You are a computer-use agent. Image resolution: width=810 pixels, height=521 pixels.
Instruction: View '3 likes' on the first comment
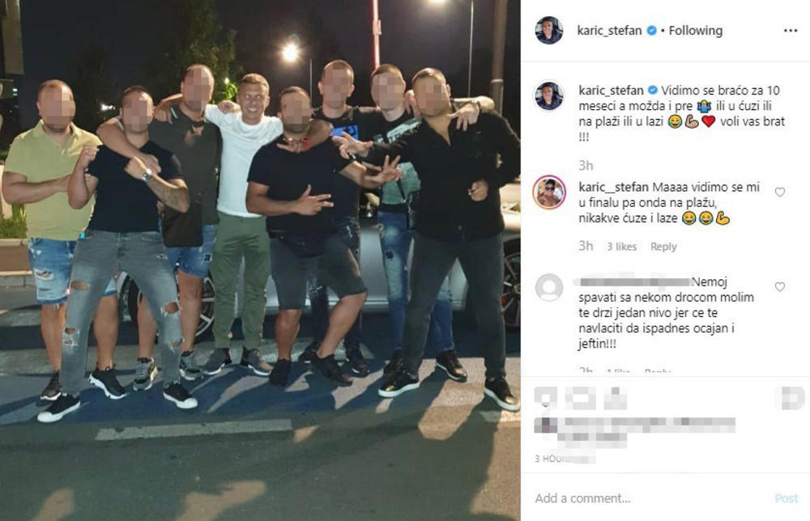point(621,247)
